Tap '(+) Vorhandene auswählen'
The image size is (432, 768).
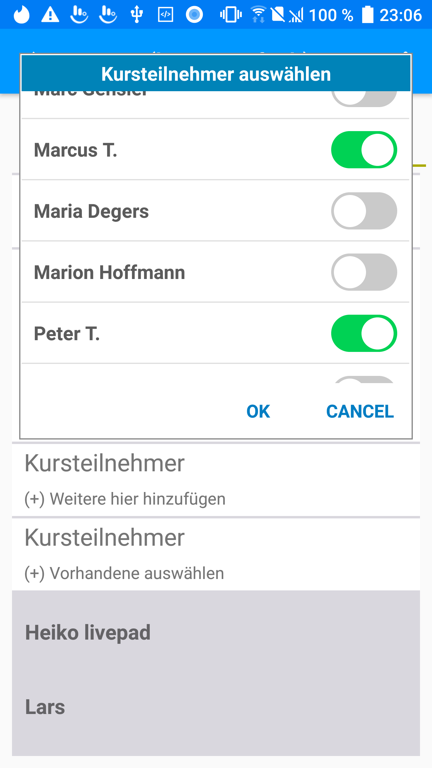[124, 573]
